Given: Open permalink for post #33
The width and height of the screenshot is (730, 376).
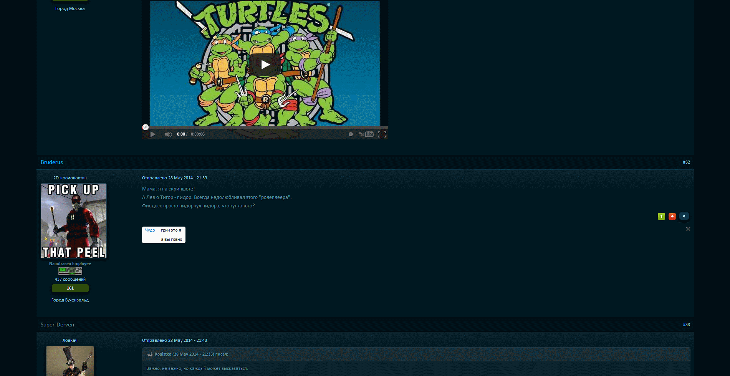Looking at the screenshot, I should click(x=686, y=325).
